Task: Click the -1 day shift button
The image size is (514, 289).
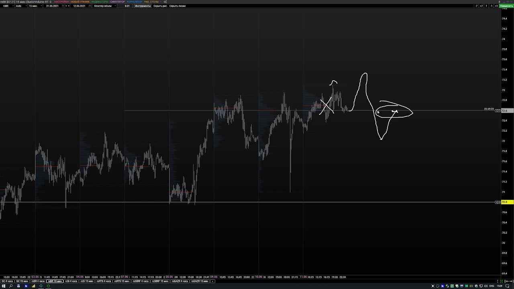Action: pos(491,6)
